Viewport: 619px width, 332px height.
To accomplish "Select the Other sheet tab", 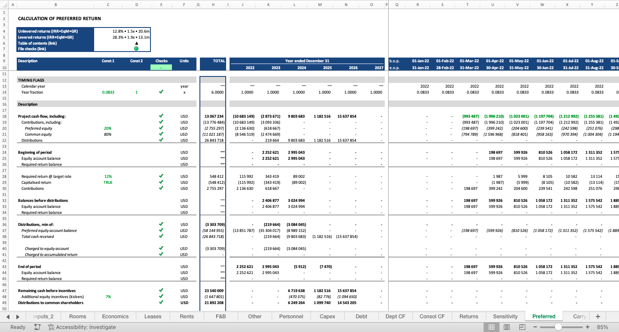I will pyautogui.click(x=255, y=317).
